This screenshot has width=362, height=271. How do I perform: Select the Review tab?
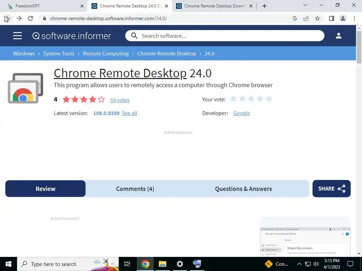[x=46, y=189]
